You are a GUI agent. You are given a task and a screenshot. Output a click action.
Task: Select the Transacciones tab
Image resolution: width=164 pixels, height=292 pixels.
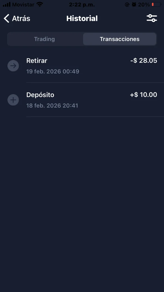click(x=120, y=39)
